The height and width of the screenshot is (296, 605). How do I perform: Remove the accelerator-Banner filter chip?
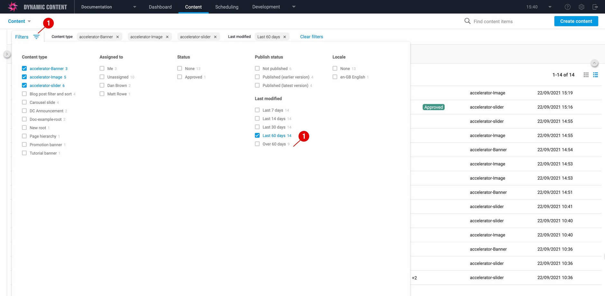tap(117, 37)
